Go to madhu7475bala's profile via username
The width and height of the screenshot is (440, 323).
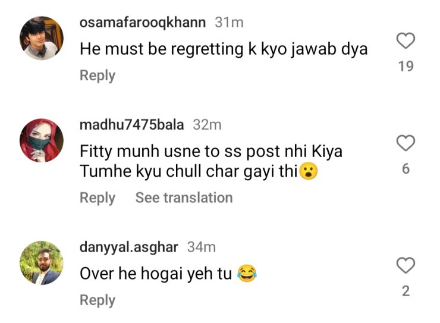pos(132,125)
